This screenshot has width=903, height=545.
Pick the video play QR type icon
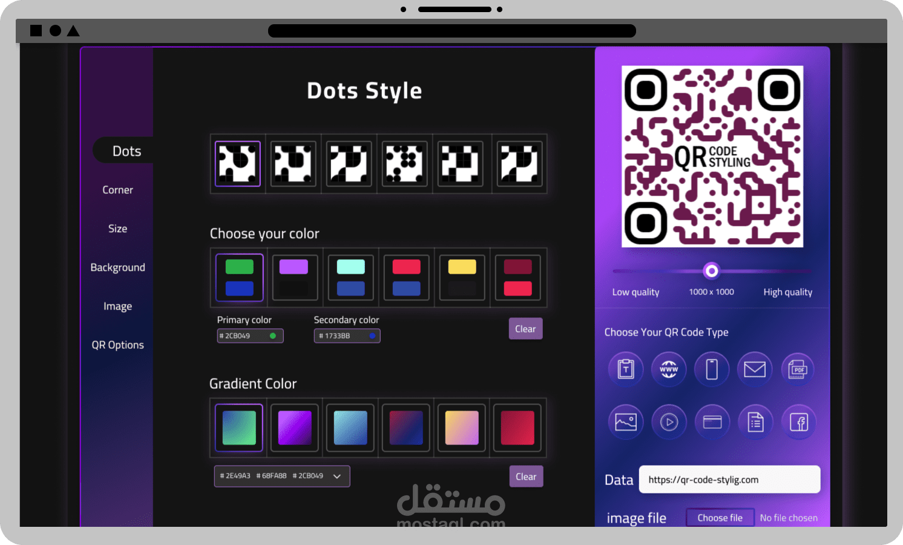(x=669, y=421)
